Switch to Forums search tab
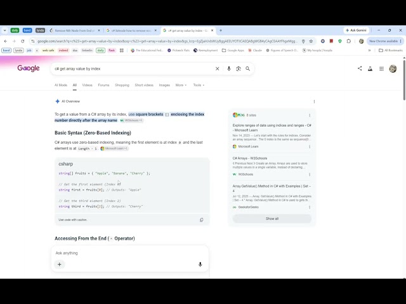The height and width of the screenshot is (304, 406). tap(103, 85)
